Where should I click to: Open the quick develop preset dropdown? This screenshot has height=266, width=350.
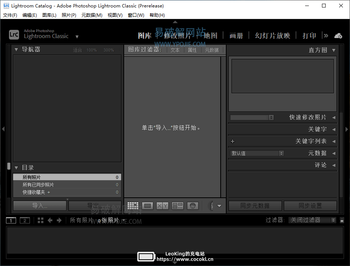coord(252,118)
